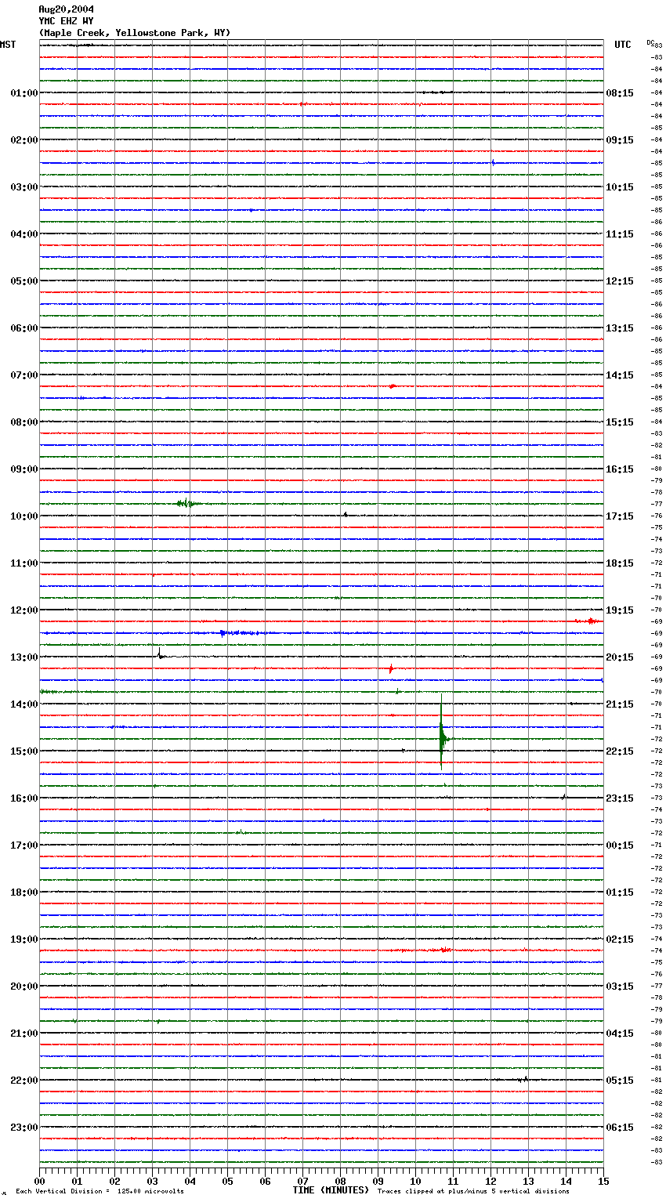
Task: Click minute axis tick label "13"
Action: tap(528, 1181)
